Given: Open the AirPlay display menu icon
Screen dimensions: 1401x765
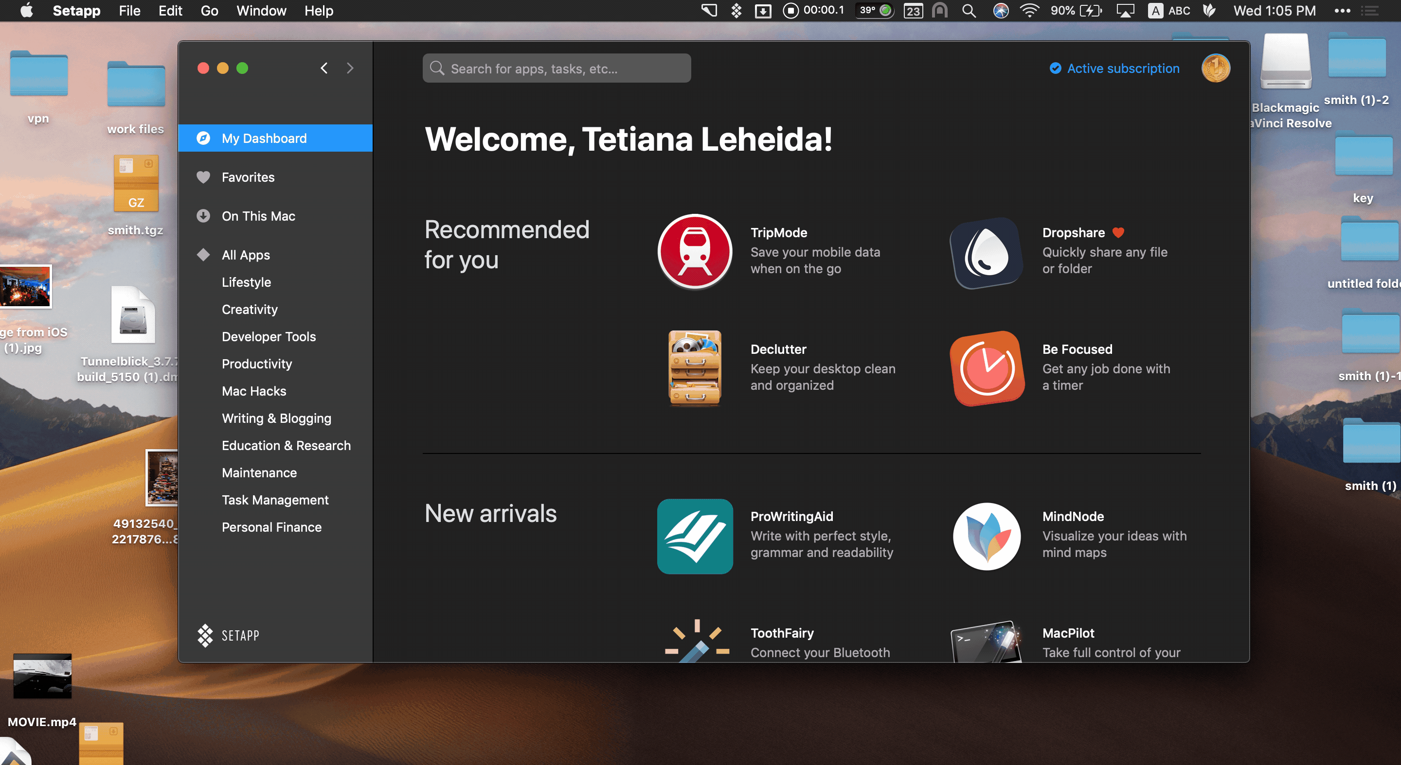Looking at the screenshot, I should (1125, 10).
